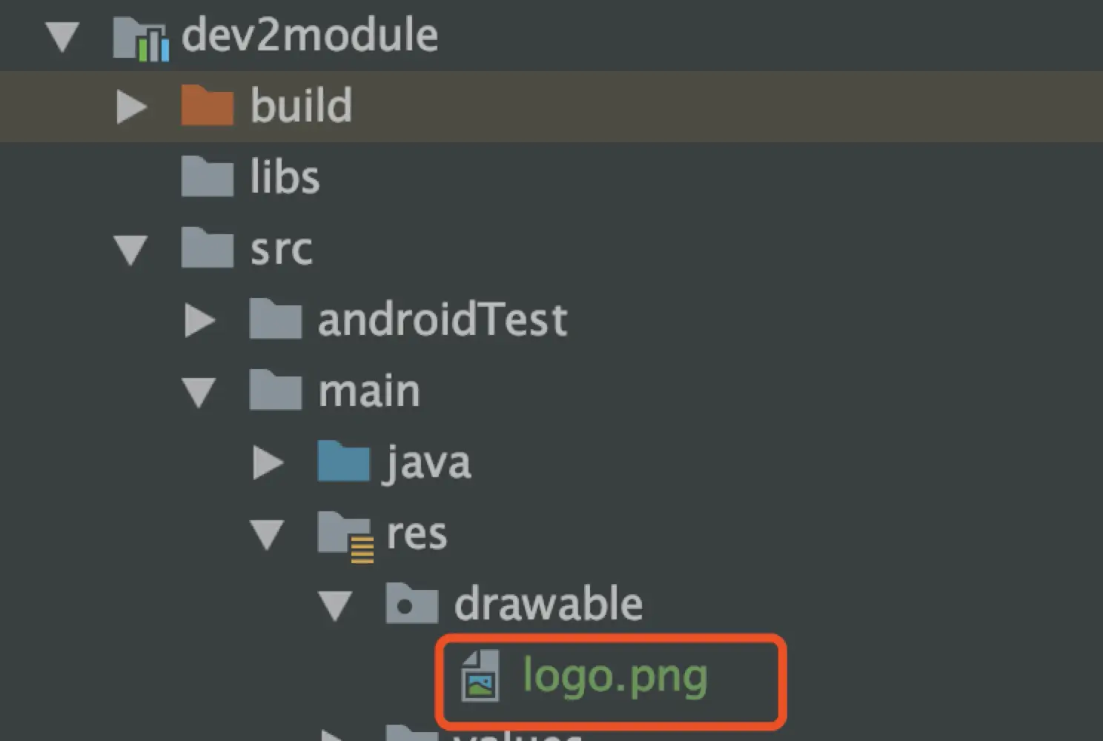1103x741 pixels.
Task: Click the src folder icon
Action: pyautogui.click(x=207, y=247)
